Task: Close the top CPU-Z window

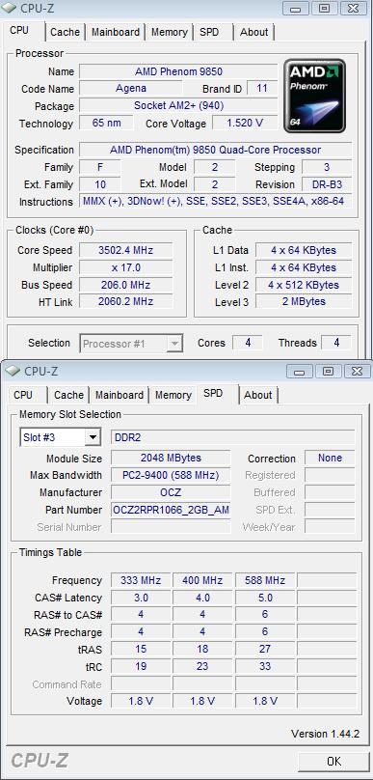Action: pyautogui.click(x=354, y=8)
